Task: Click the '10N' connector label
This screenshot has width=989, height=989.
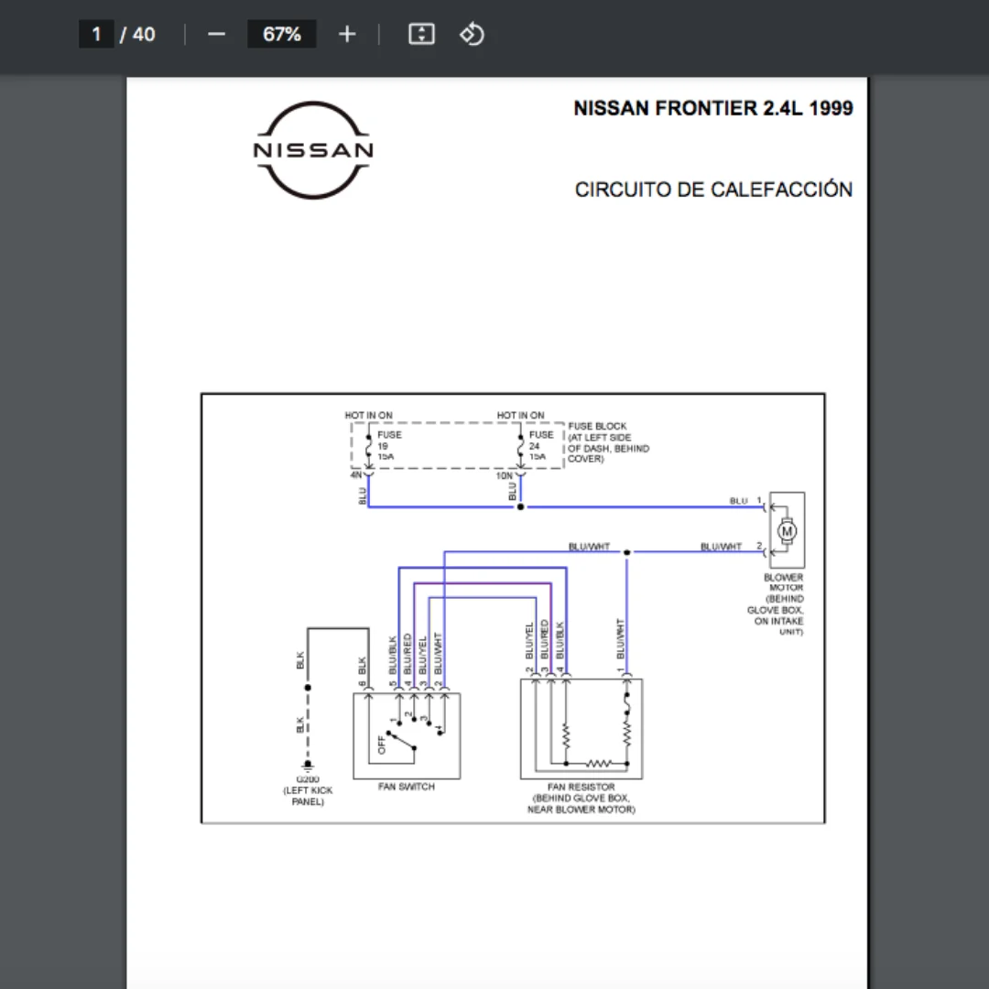Action: (x=504, y=475)
